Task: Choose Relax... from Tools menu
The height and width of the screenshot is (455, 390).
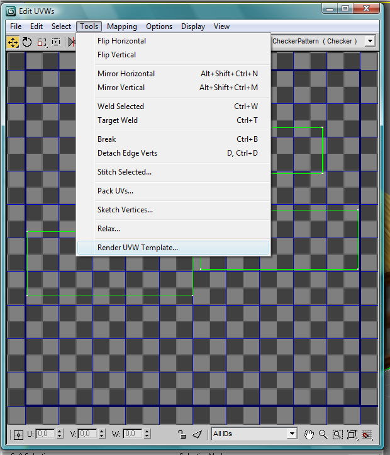Action: (173, 229)
